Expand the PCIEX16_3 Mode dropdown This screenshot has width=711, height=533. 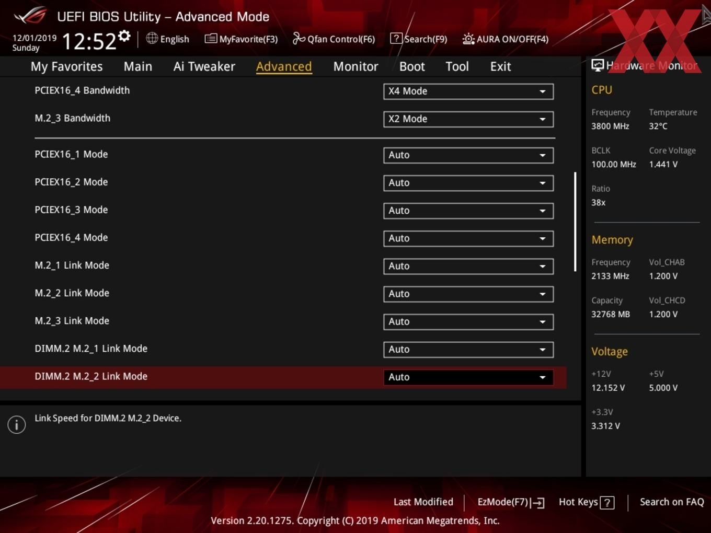[468, 211]
